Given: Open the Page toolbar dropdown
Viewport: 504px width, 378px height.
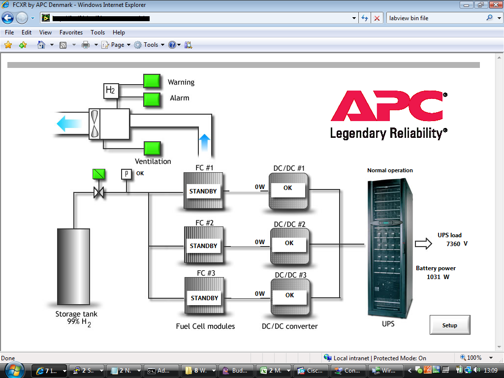Looking at the screenshot, I should [116, 45].
